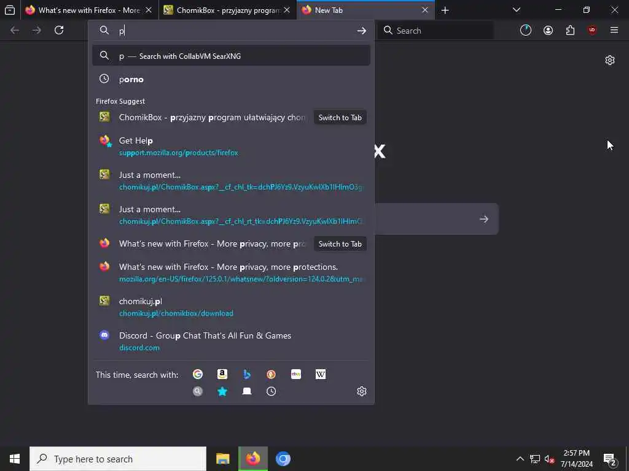This screenshot has width=629, height=471.
Task: Open the notification center icon
Action: click(610, 459)
